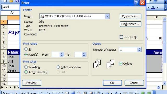Viewport: 167px width, 94px height.
Task: Select the All print range radio button
Action: (x=26, y=49)
